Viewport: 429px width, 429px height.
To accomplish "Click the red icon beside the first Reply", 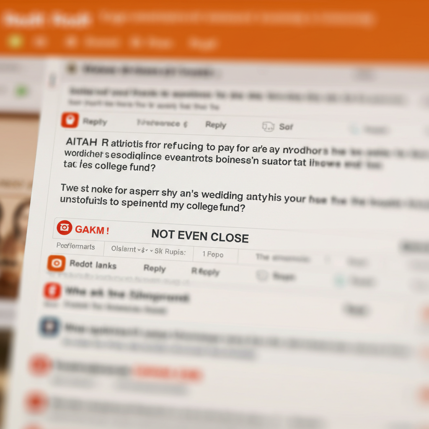I will [70, 120].
